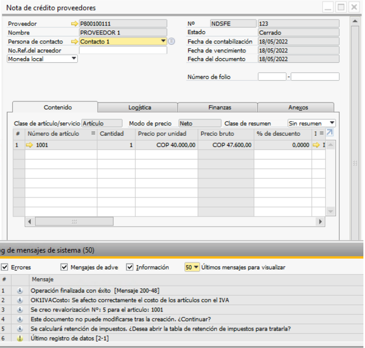Open column menu icon in Número de artículo header
This screenshot has width=365, height=348.
tap(93, 134)
